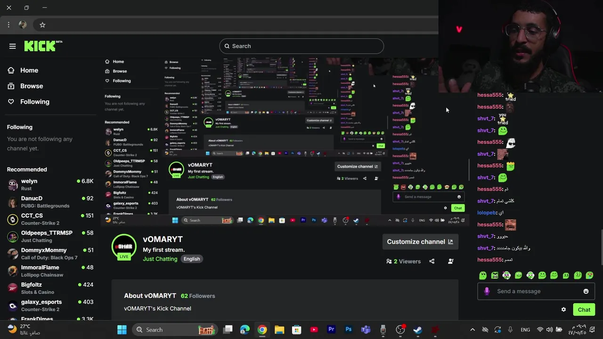Open the Browse page in sidebar
Viewport: 603px width, 339px height.
[x=31, y=86]
